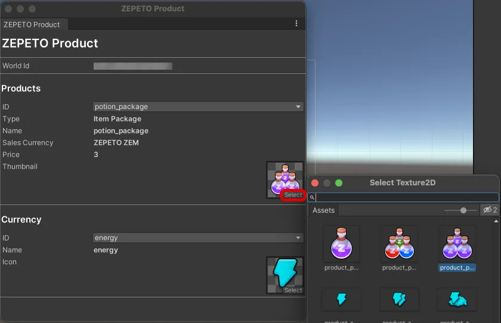501x323 pixels.
Task: Click the World Id field
Action: [x=133, y=66]
